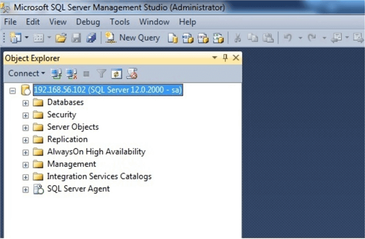Screen dimensions: 365x239
Task: Click the Open File folder icon
Action: click(x=61, y=38)
